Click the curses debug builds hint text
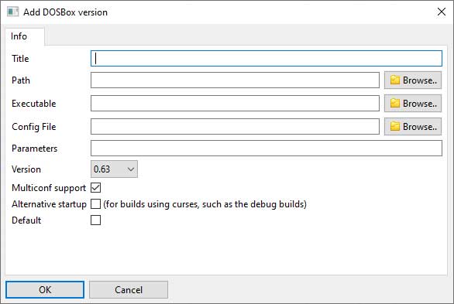 pos(205,204)
